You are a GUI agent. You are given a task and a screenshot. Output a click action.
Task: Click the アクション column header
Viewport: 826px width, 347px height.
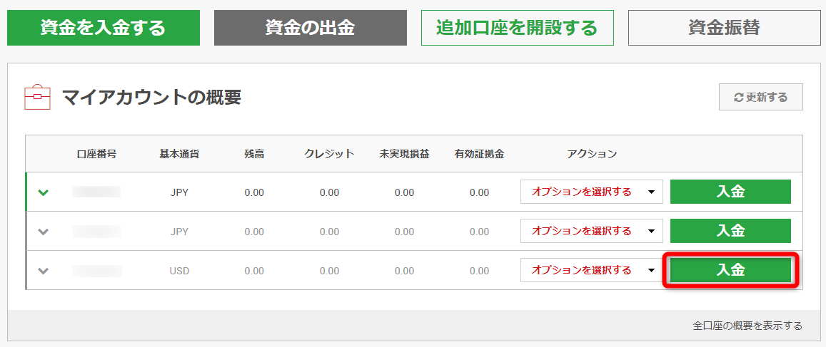pos(592,154)
